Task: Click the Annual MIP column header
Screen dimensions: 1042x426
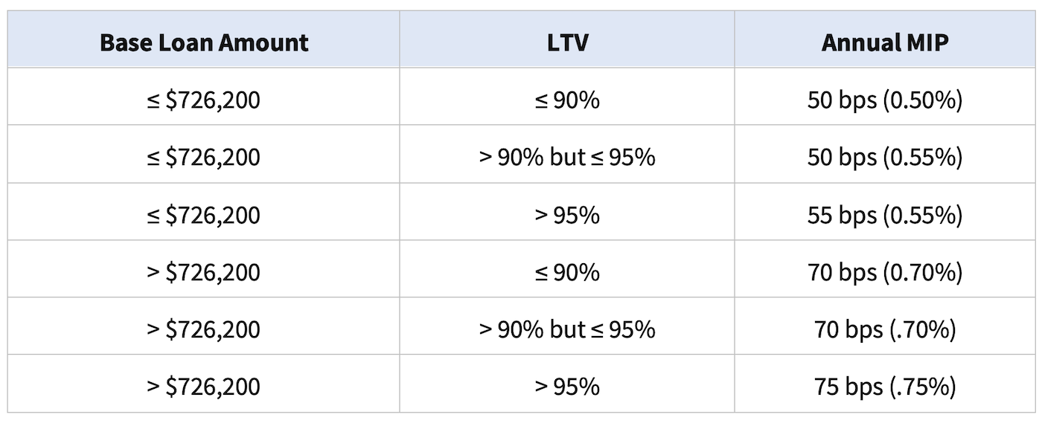Action: (x=885, y=42)
